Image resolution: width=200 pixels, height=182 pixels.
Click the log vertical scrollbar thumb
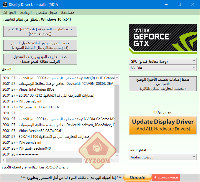(117, 118)
